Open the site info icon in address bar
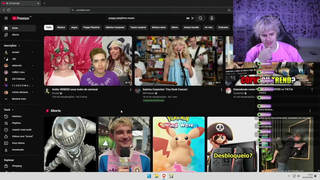320x180 pixels. pyautogui.click(x=72, y=10)
